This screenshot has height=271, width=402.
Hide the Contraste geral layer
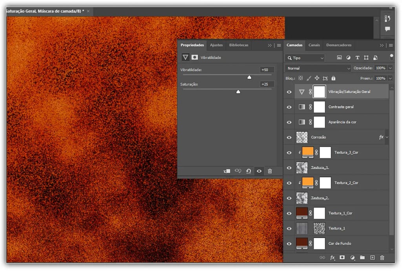tap(289, 107)
